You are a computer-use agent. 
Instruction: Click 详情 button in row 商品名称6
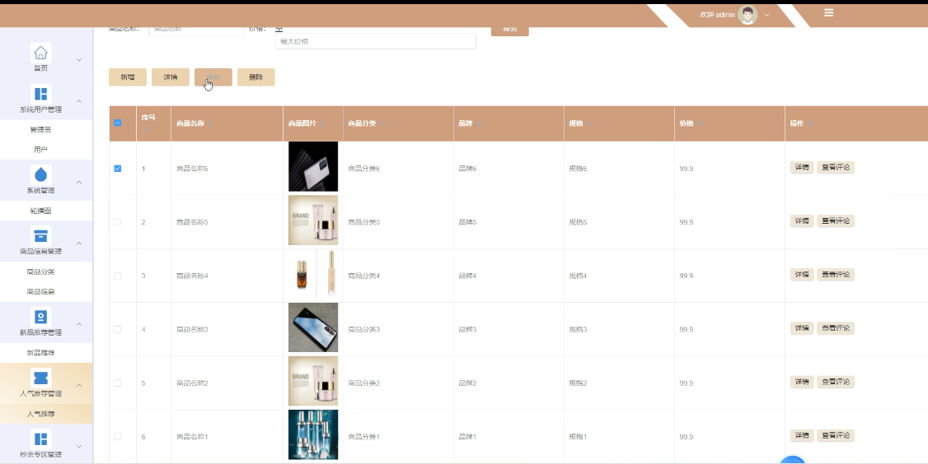tap(802, 167)
